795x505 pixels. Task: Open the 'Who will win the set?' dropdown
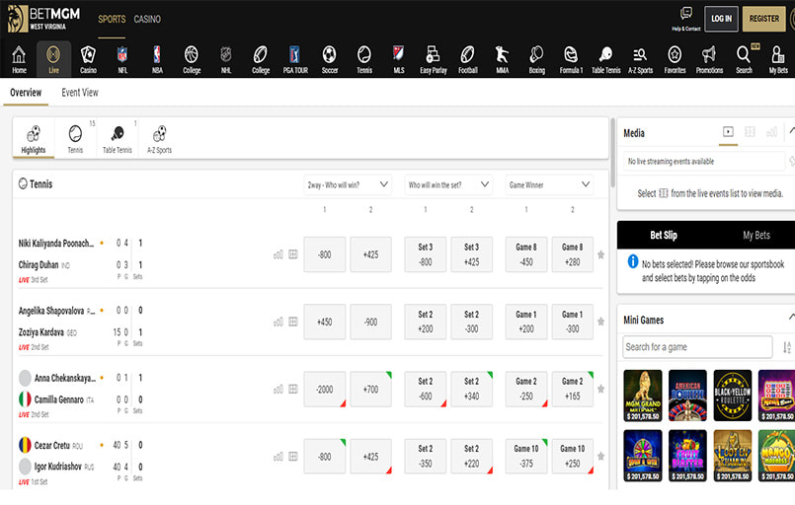(x=448, y=184)
